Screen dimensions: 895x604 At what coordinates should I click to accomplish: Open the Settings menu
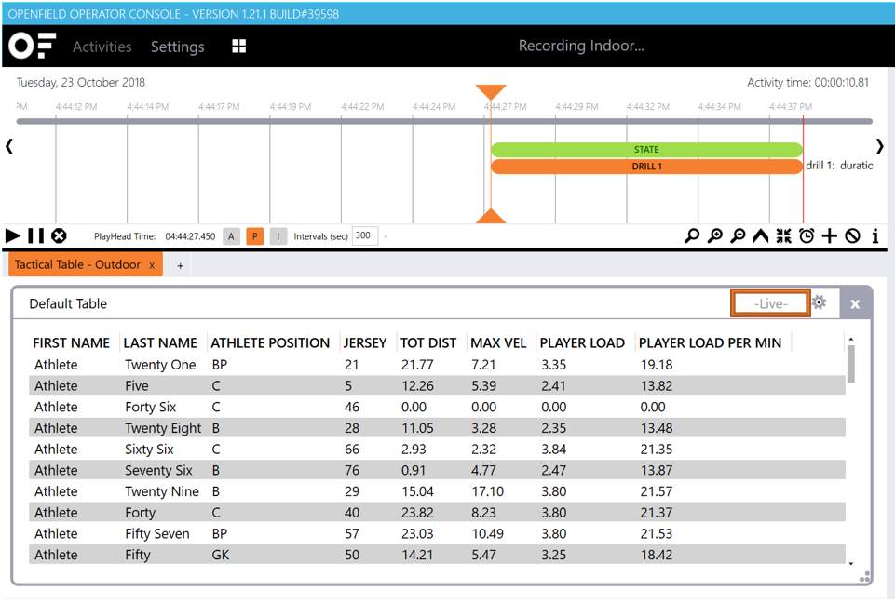coord(178,47)
